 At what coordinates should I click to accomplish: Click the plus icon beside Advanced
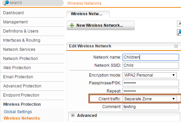tap(73, 116)
